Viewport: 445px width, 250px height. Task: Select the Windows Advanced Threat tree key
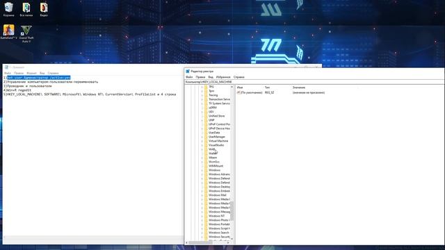(219, 174)
